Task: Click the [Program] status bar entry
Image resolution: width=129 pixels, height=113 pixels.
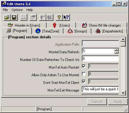Action: click(x=59, y=109)
